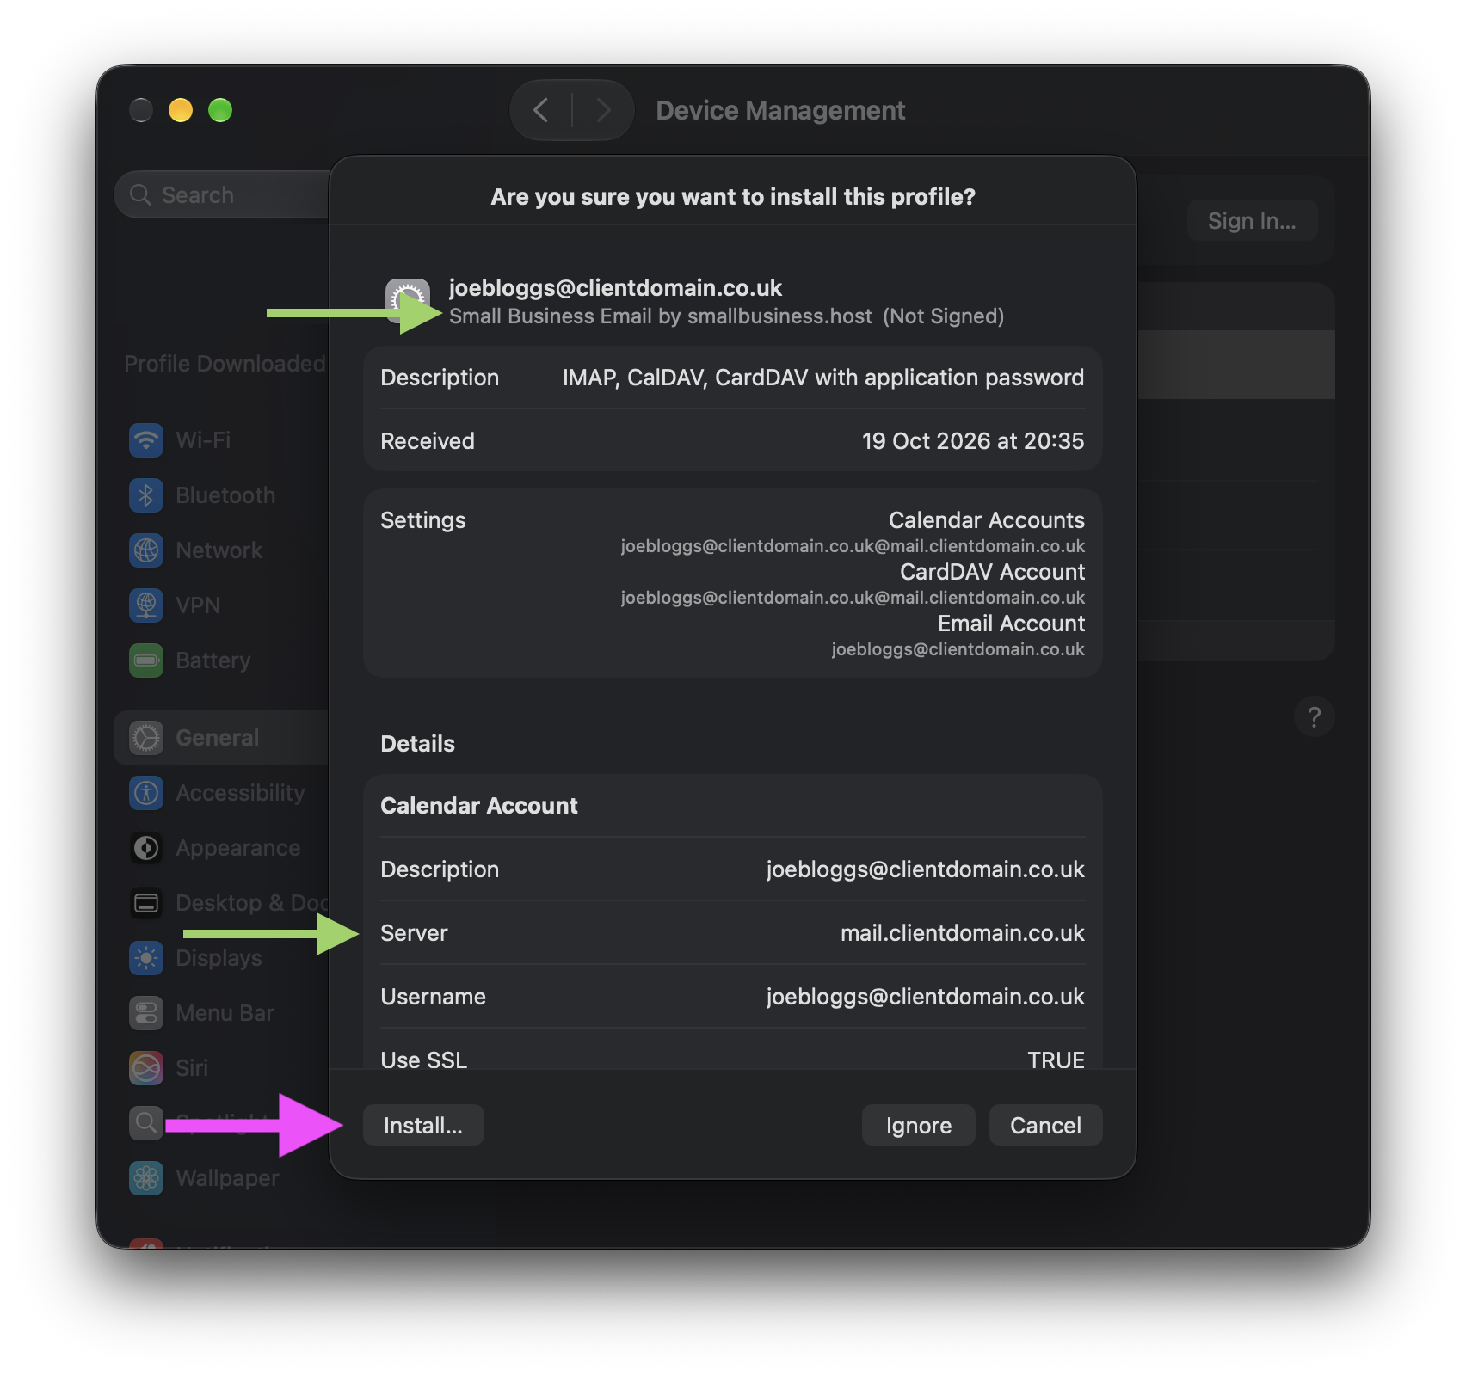
Task: Cancel the profile installation dialog
Action: click(x=1045, y=1125)
